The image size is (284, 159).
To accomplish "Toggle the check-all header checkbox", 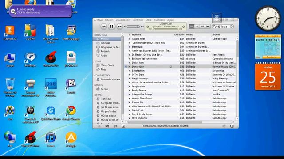I will coord(129,34).
